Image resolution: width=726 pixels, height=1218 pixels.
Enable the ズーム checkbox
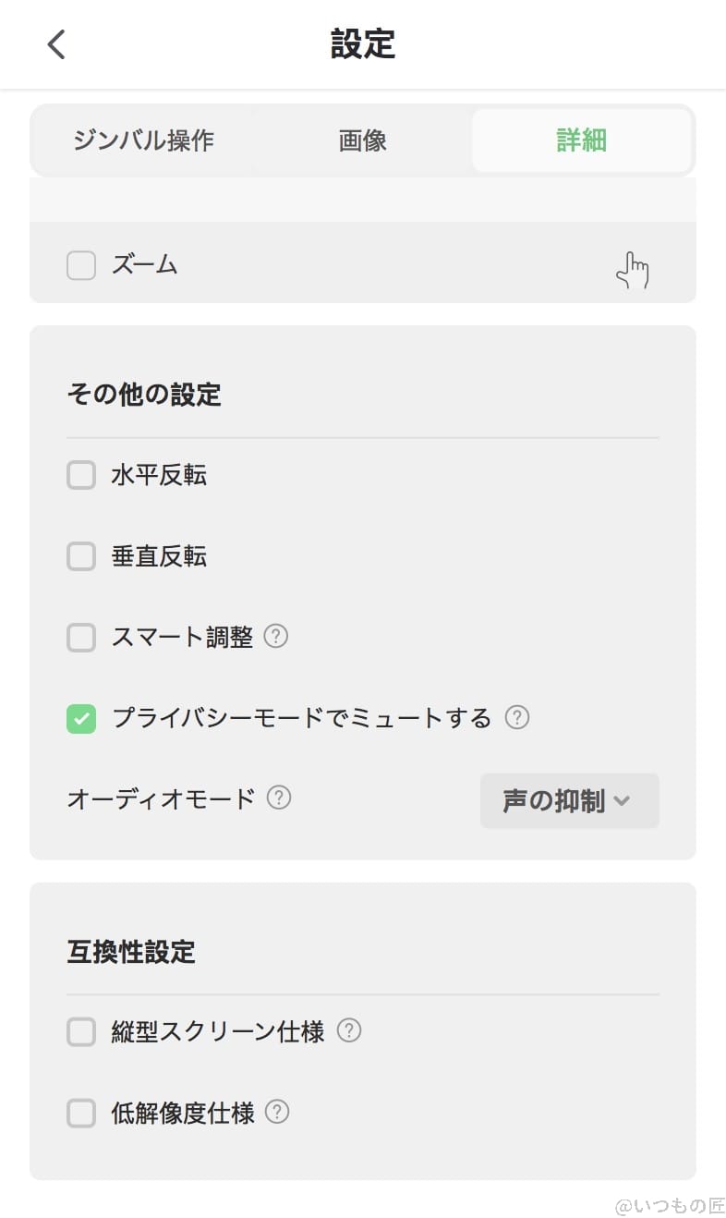click(x=81, y=266)
